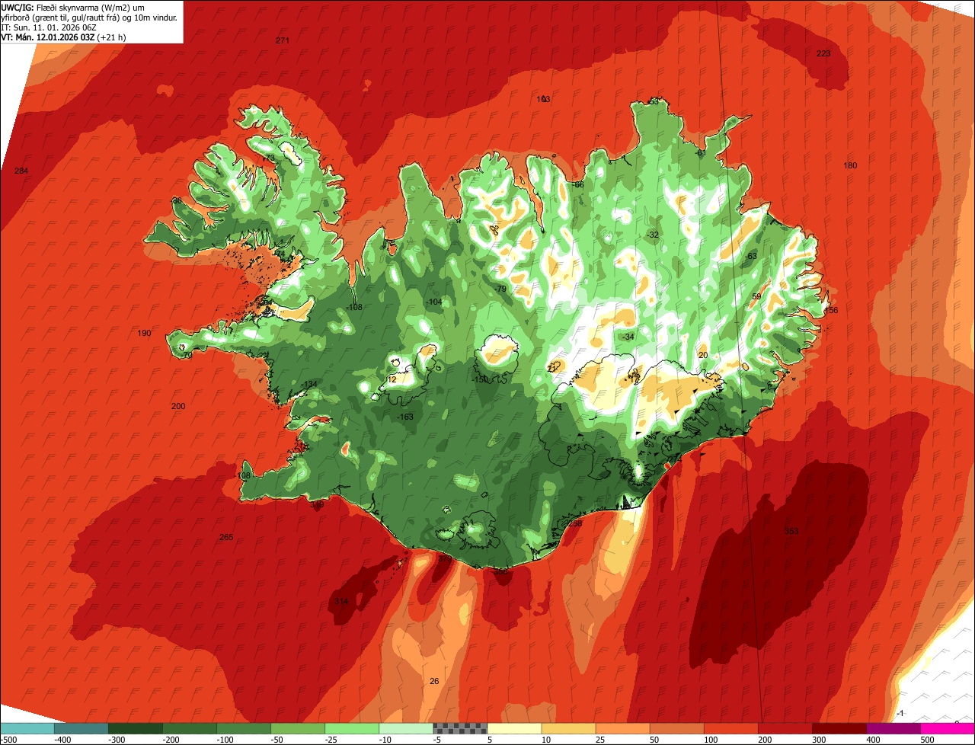Click the dark green swatch between -300 and -200

point(135,728)
